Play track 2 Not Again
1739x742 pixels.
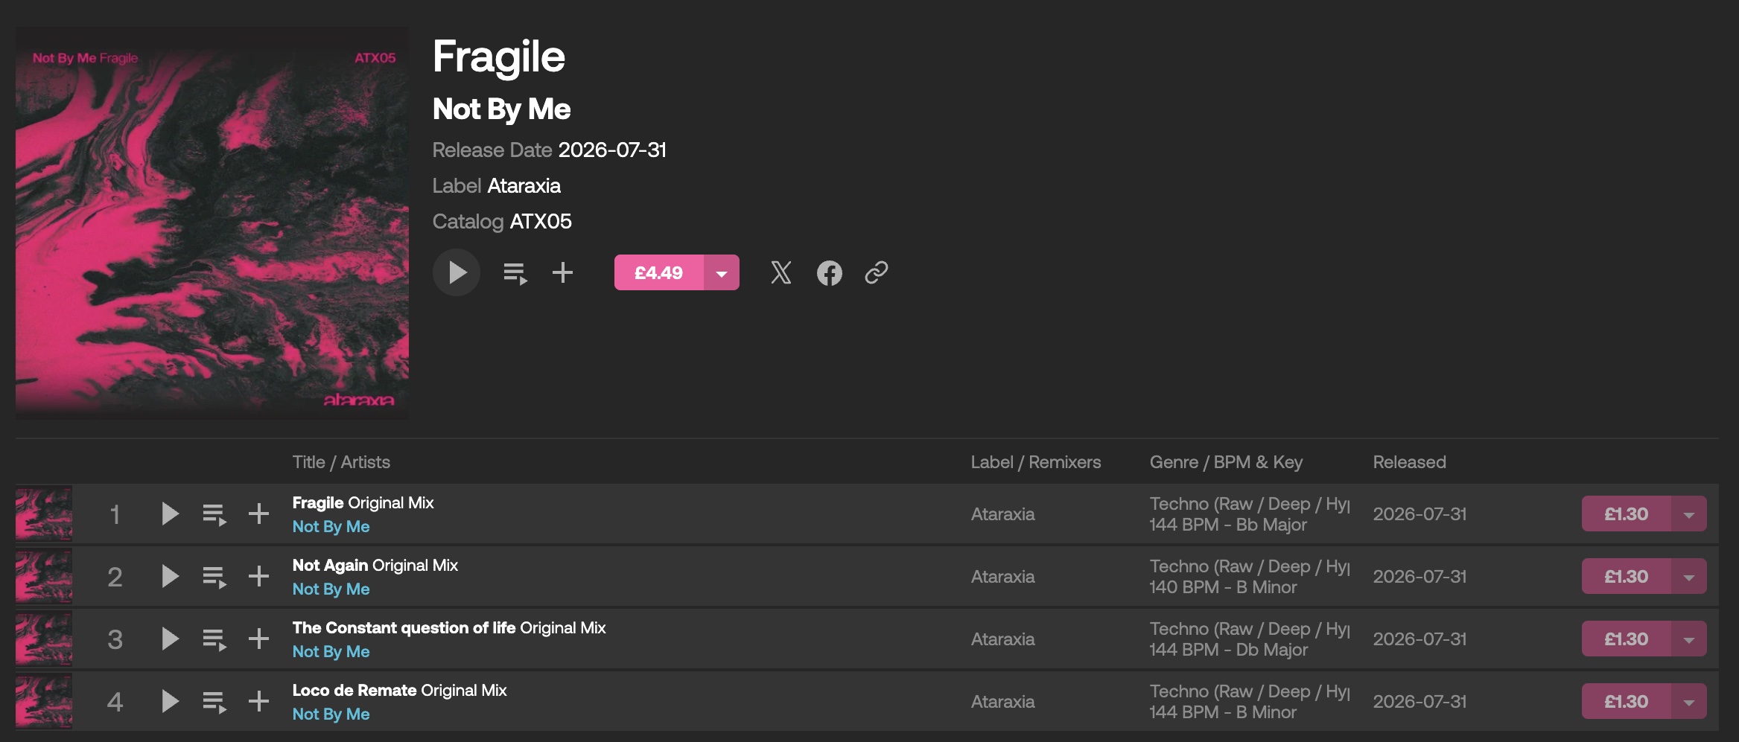pos(170,576)
